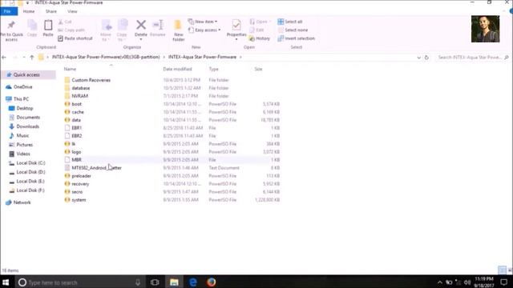Open Local Disk (C:) in navigation pane
The width and height of the screenshot is (513, 288).
coord(27,163)
